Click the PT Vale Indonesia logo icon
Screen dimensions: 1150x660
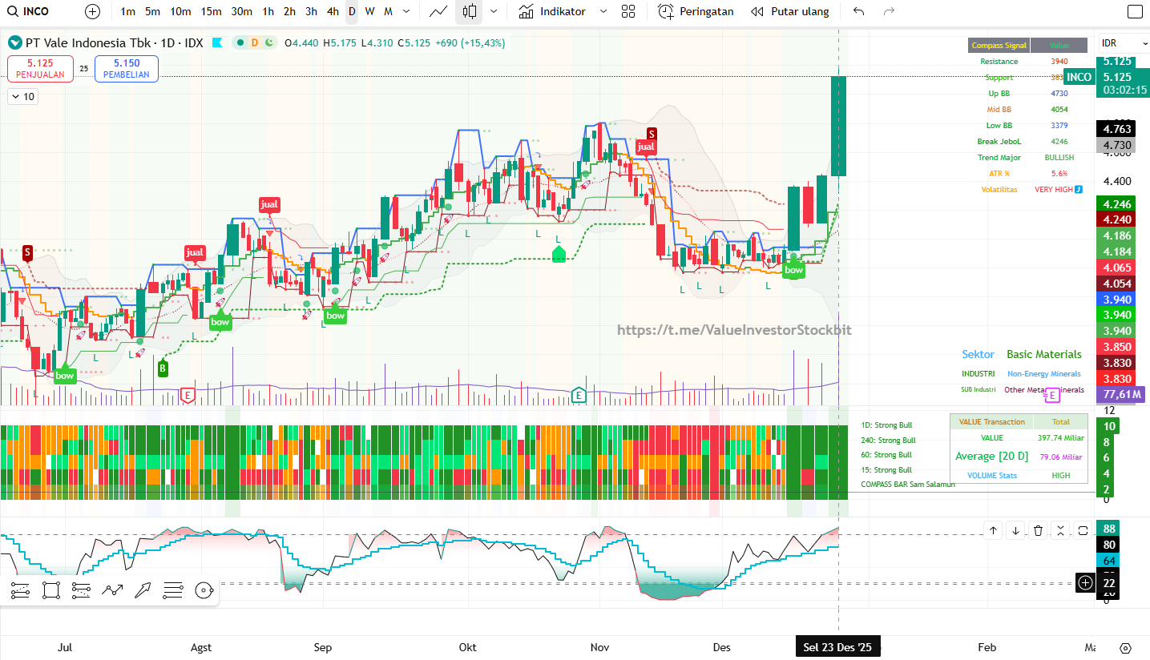pos(15,42)
